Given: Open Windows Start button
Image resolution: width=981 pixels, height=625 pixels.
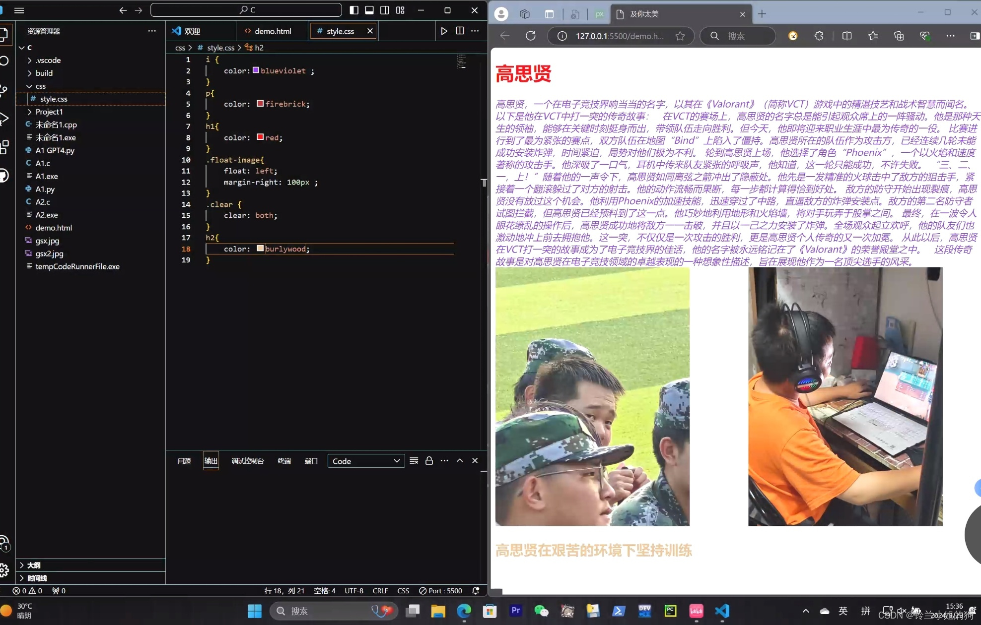Looking at the screenshot, I should click(255, 611).
